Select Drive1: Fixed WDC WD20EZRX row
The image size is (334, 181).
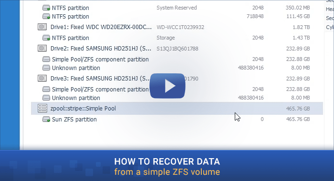click(177, 27)
